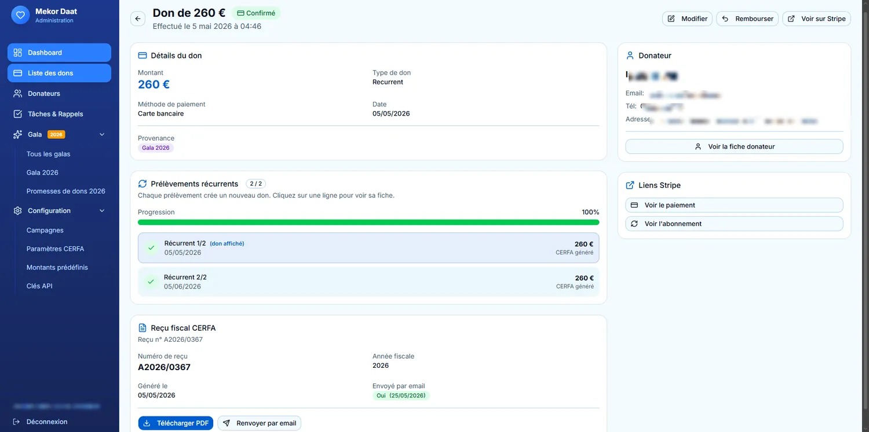Open Montants prédéfinis
This screenshot has height=432, width=869.
pyautogui.click(x=57, y=267)
